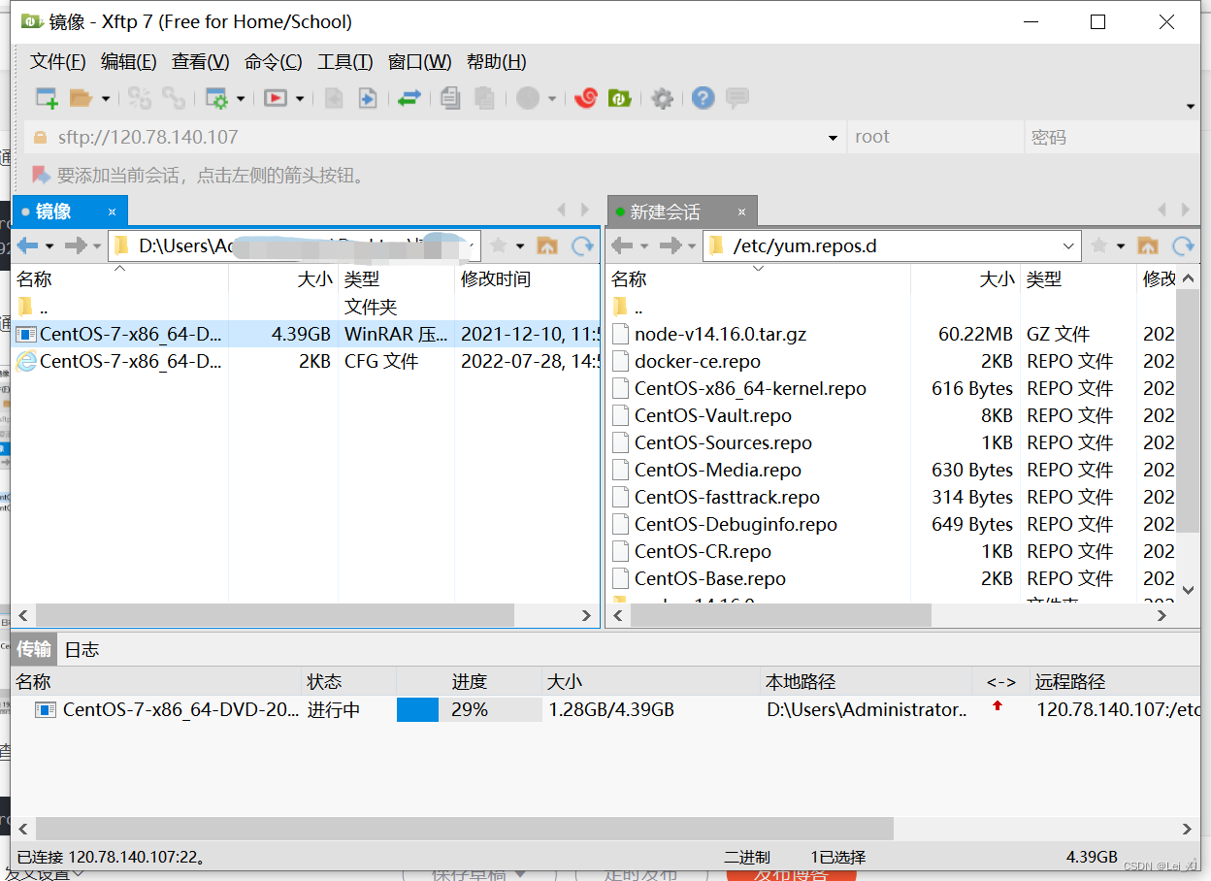Open the address bar dropdown arrow
The width and height of the screenshot is (1211, 881).
click(x=833, y=138)
